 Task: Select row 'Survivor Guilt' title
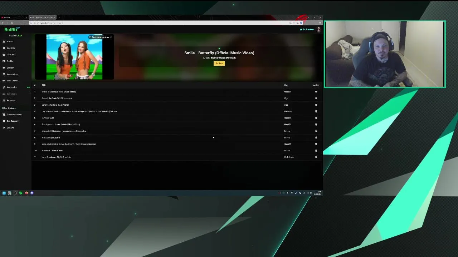[x=48, y=118]
